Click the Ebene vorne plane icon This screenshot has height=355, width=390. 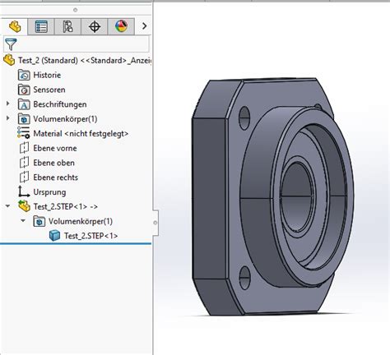coord(24,148)
